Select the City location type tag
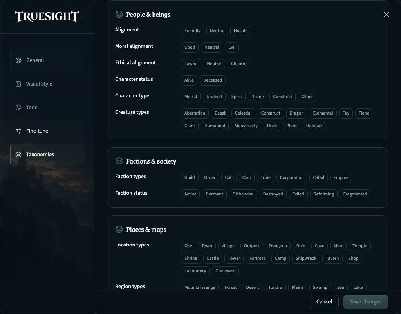Image resolution: width=401 pixels, height=314 pixels. click(188, 246)
